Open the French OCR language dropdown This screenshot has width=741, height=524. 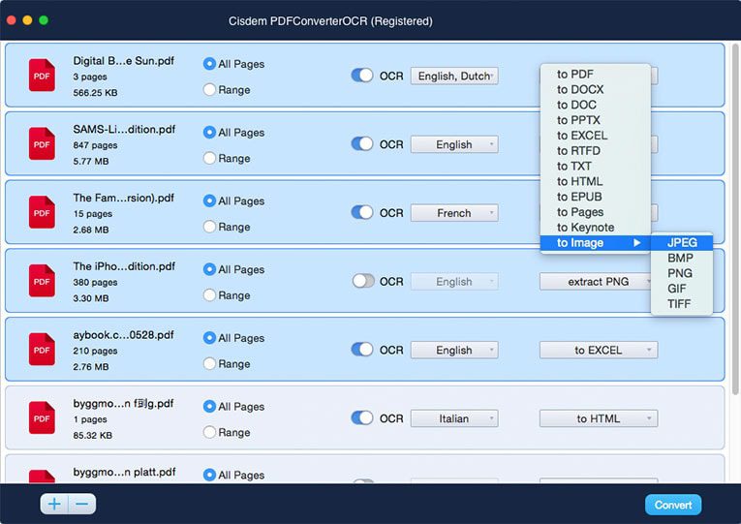coord(454,213)
